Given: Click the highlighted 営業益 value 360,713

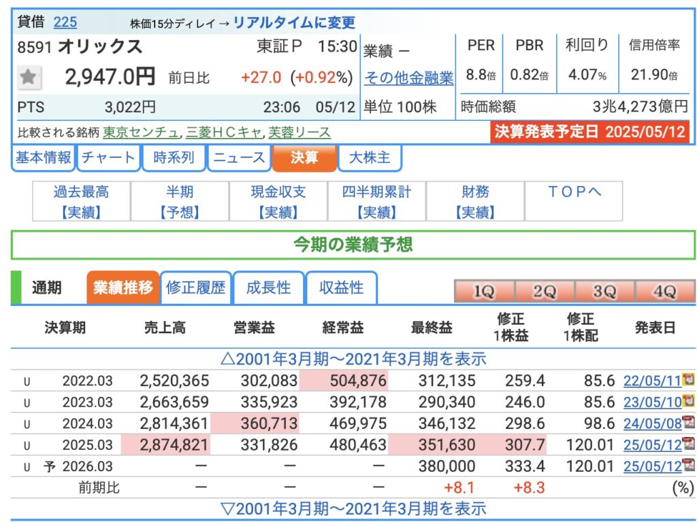Looking at the screenshot, I should click(x=269, y=423).
